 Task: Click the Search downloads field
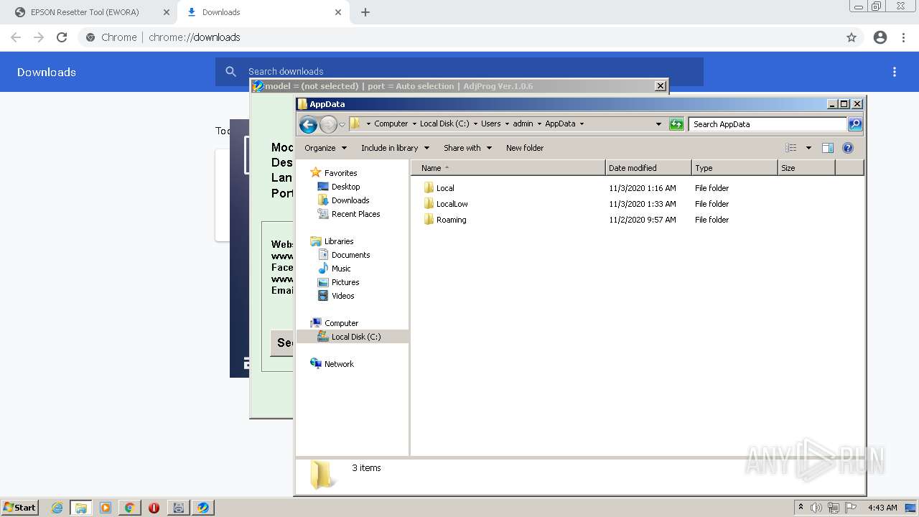459,71
